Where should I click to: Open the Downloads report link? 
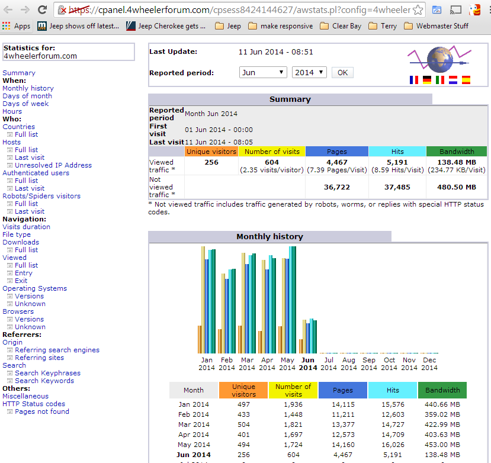(x=21, y=242)
